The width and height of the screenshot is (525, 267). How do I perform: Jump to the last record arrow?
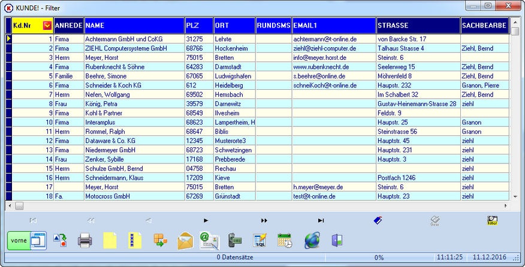pos(321,220)
